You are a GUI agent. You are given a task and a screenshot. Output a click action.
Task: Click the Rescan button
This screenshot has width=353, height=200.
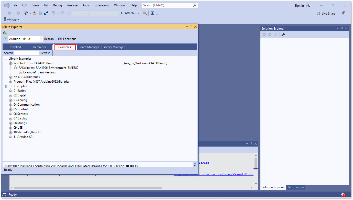click(x=49, y=39)
